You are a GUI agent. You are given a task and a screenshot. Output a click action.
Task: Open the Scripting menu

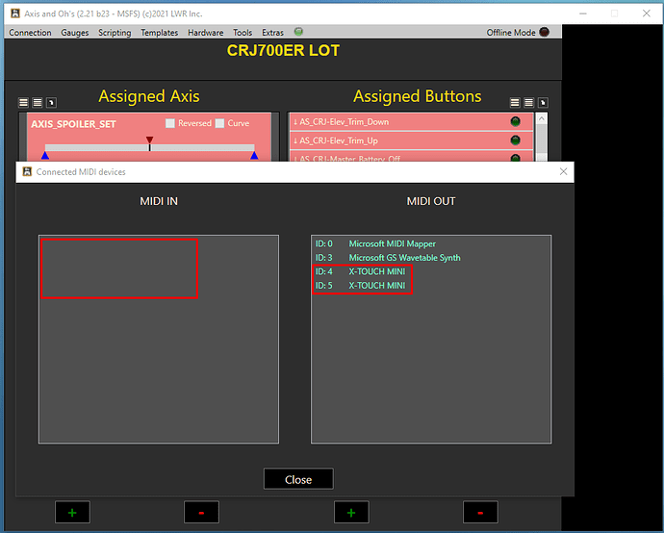click(x=115, y=33)
